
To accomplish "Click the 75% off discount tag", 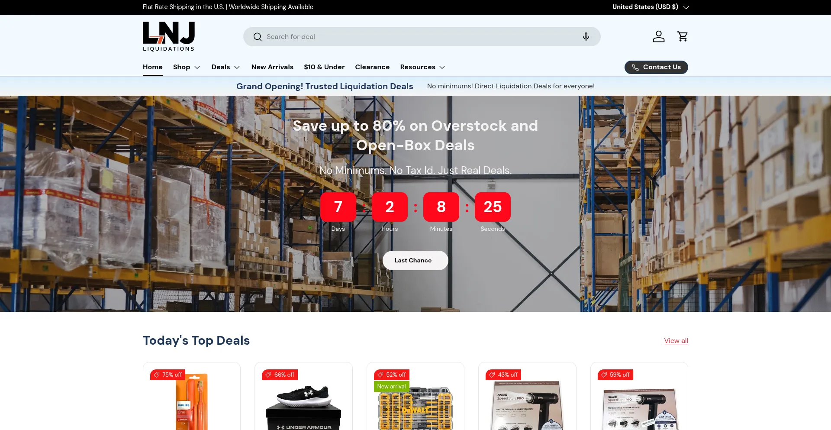I will click(x=167, y=375).
